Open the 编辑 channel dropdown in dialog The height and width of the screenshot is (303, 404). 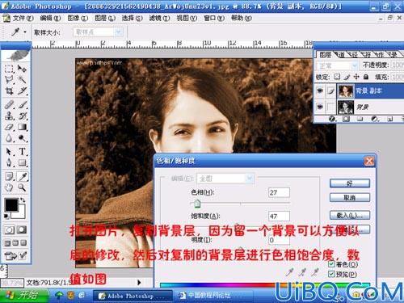(x=225, y=179)
